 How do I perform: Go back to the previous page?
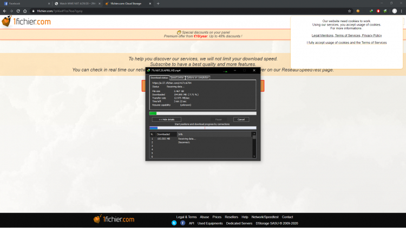tap(5, 11)
